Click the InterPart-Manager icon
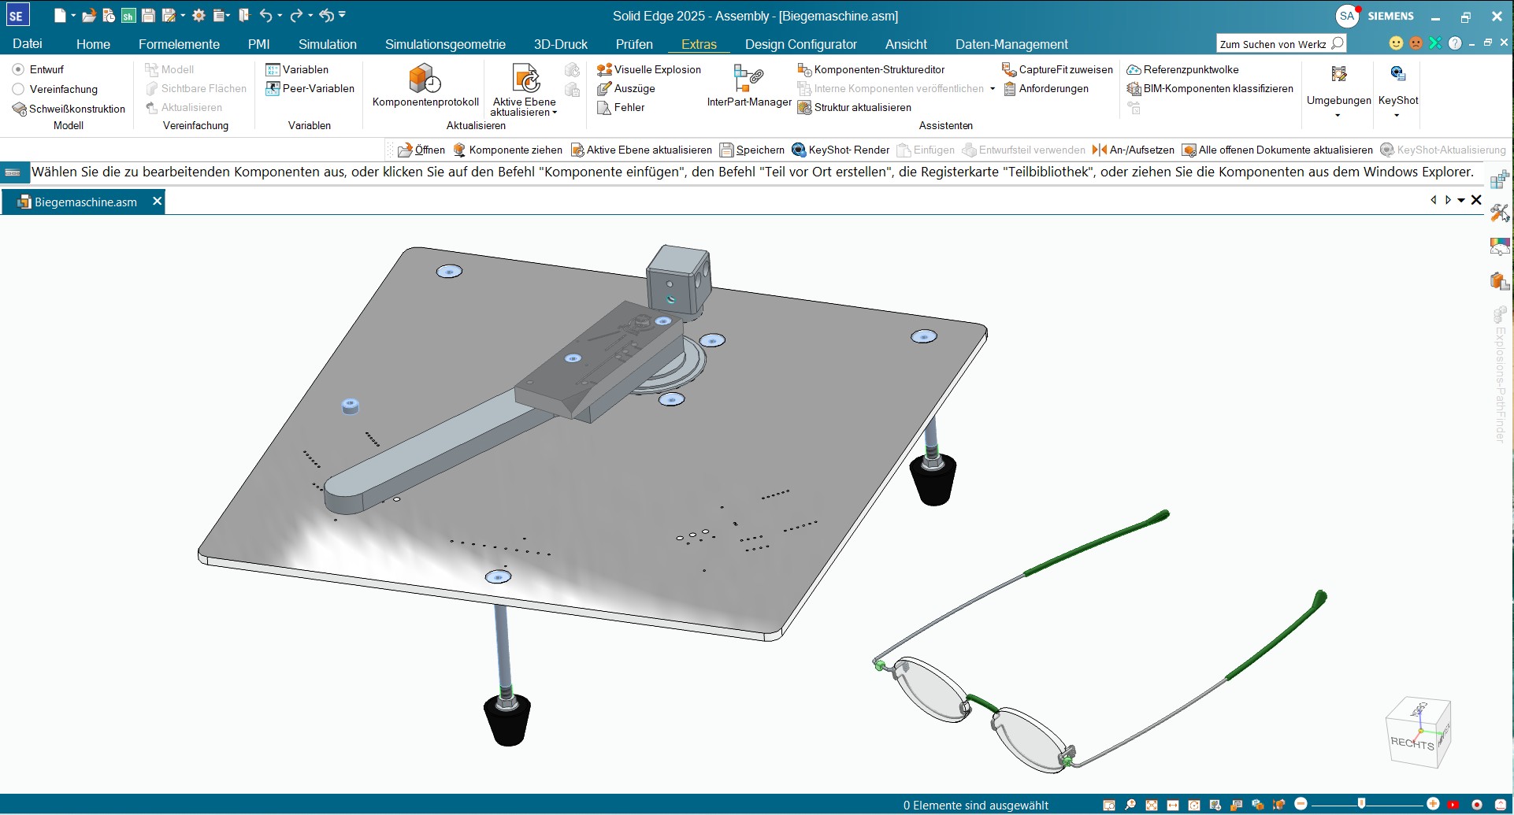 point(748,79)
